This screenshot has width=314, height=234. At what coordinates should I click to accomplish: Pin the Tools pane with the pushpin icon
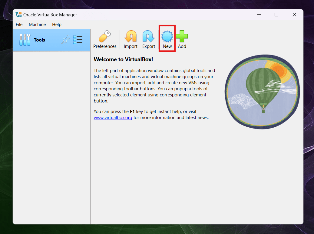pyautogui.click(x=65, y=40)
